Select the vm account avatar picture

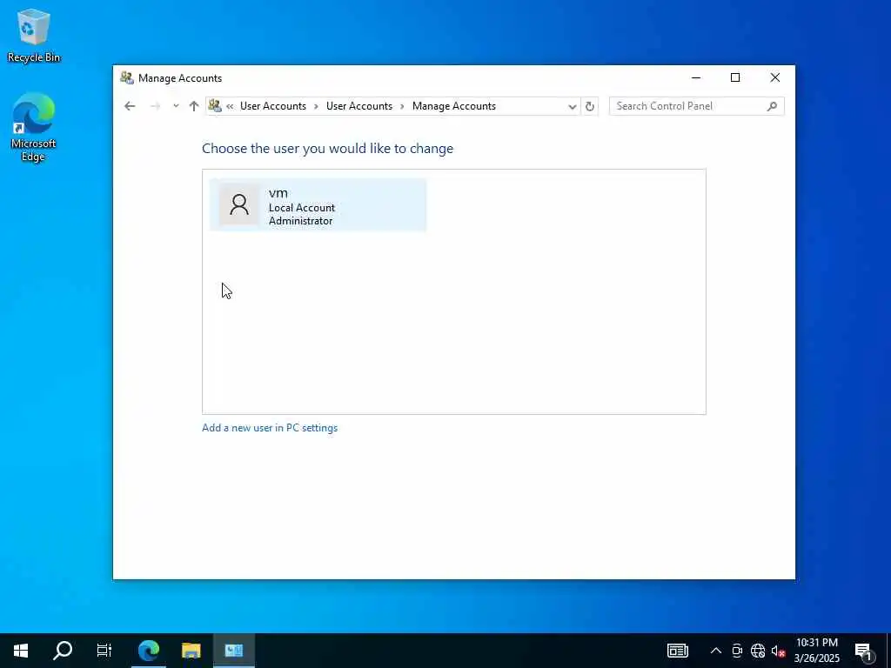pos(239,204)
